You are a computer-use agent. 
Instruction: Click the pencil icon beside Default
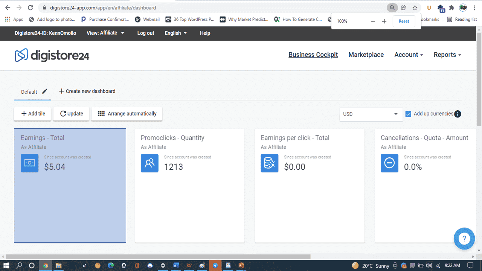(45, 91)
